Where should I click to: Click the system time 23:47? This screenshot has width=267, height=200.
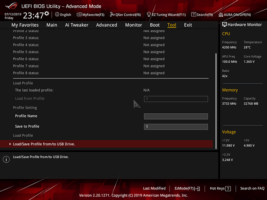coord(33,15)
